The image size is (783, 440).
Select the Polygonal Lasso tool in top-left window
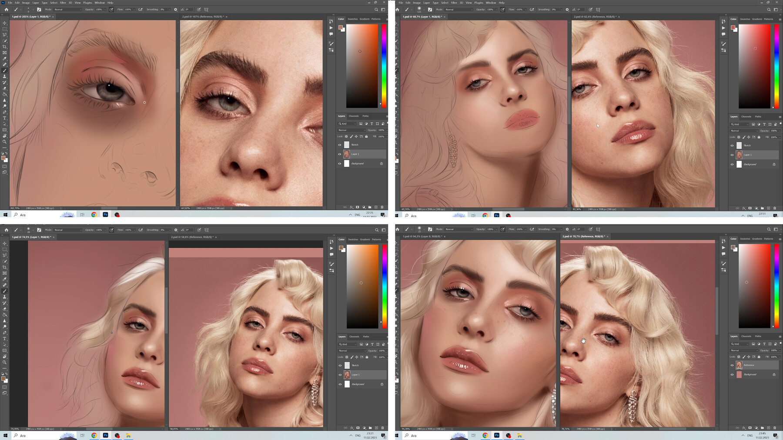[5, 35]
